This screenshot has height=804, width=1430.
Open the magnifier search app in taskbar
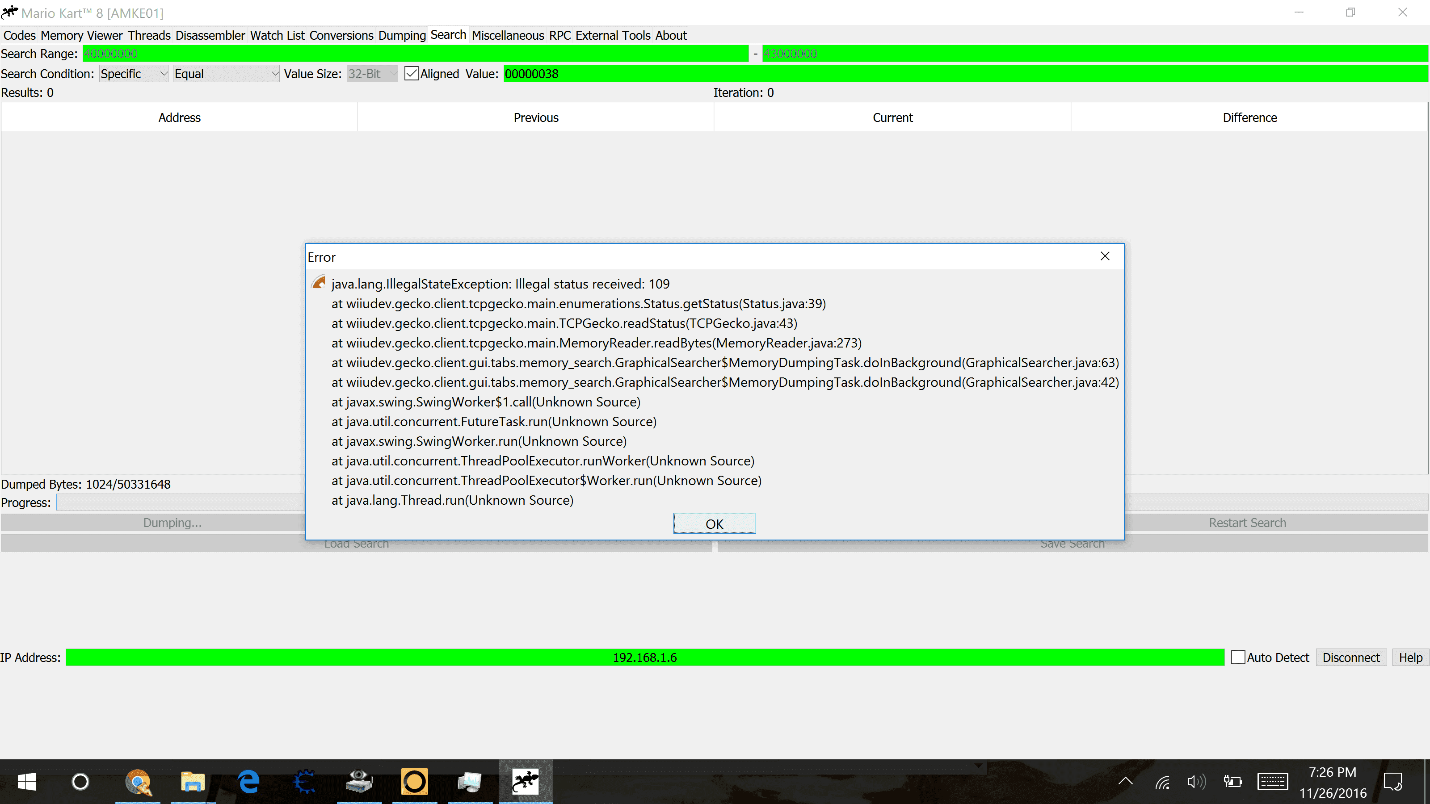tap(138, 782)
